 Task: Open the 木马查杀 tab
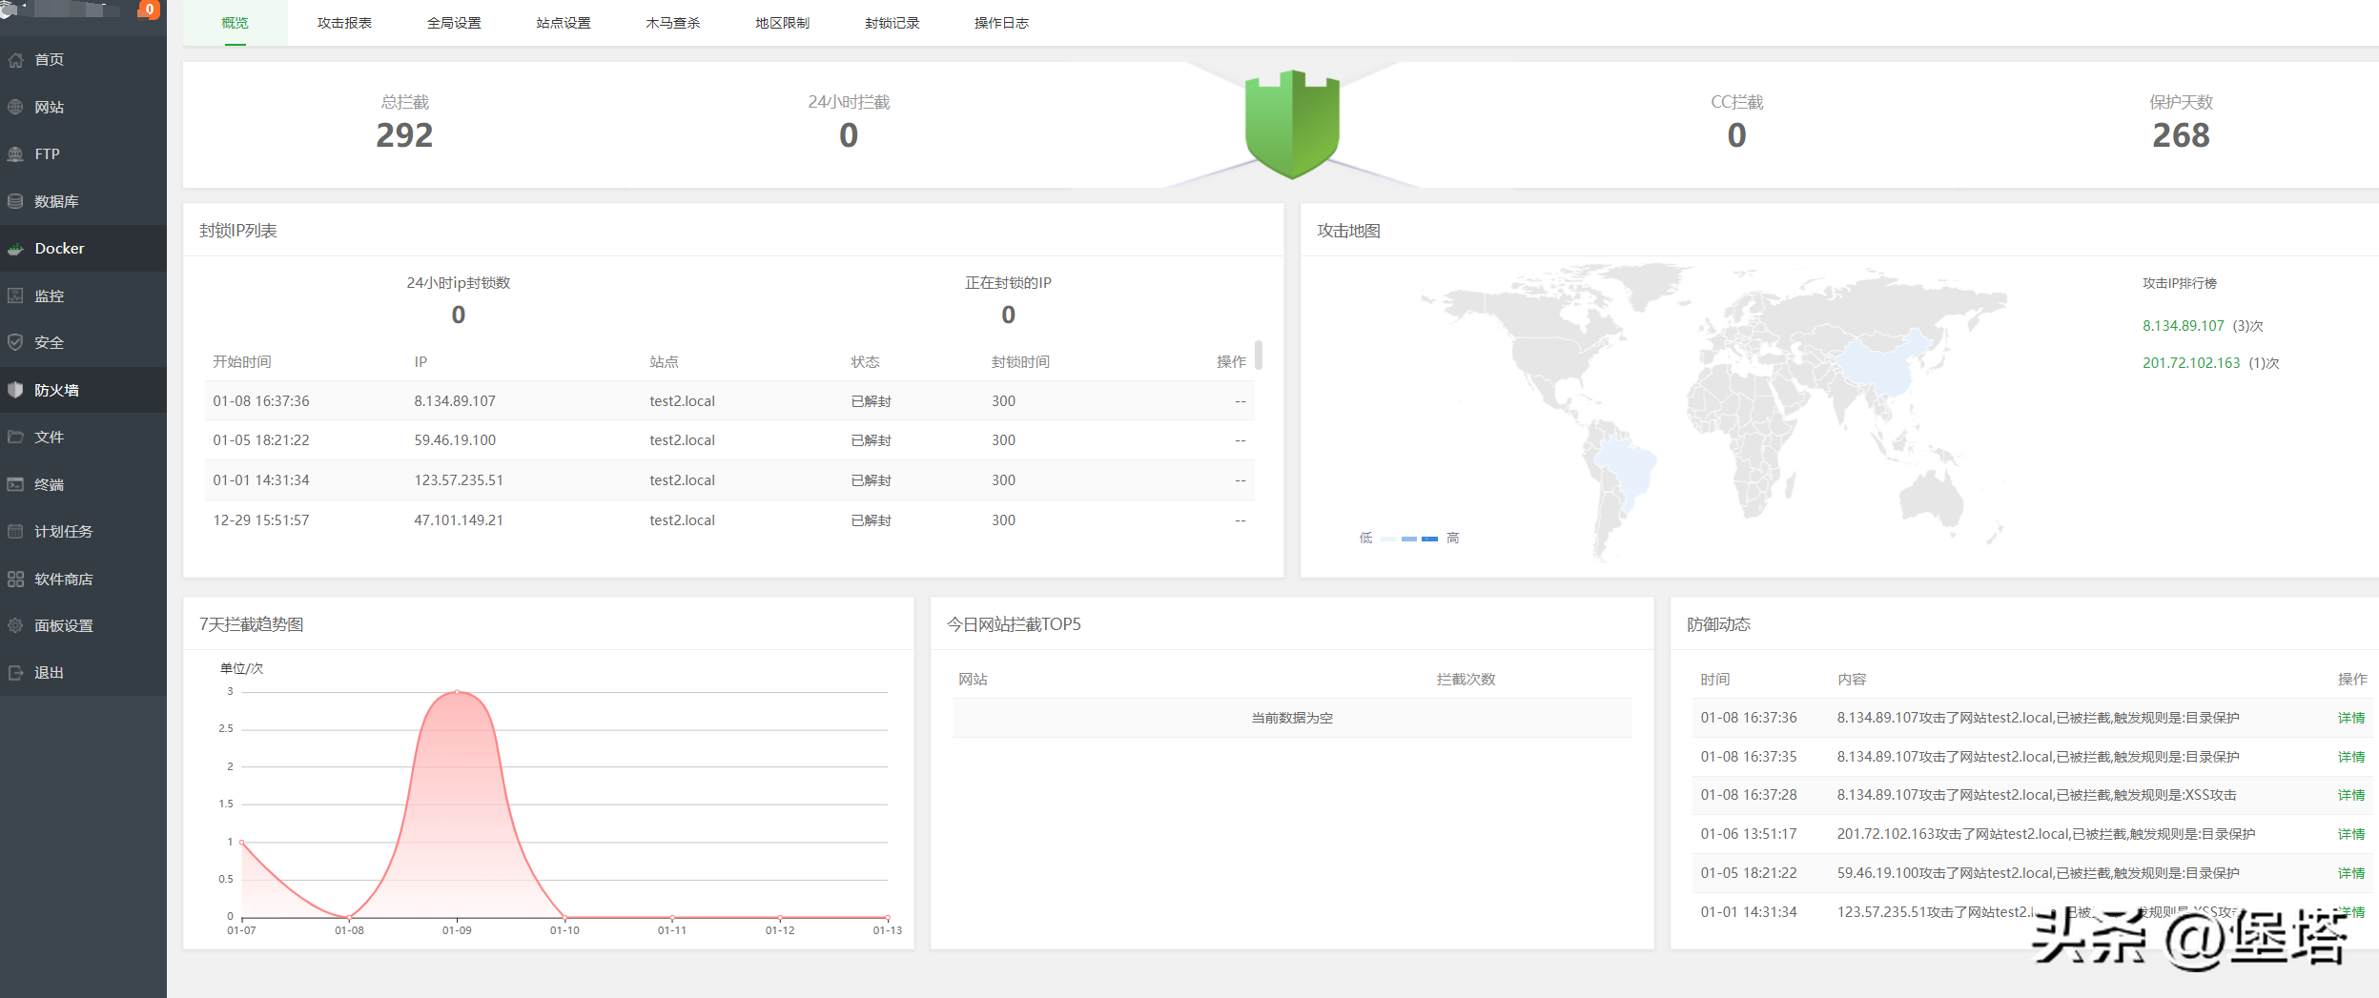673,23
